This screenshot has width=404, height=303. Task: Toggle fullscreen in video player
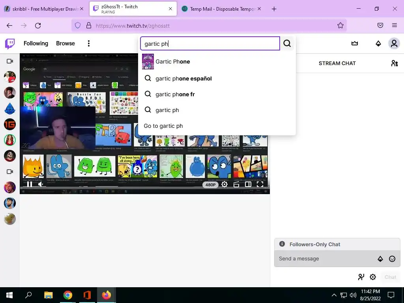[260, 184]
